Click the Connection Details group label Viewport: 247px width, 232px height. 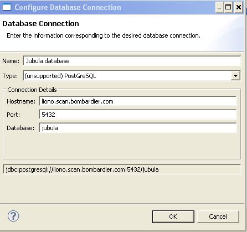32,90
